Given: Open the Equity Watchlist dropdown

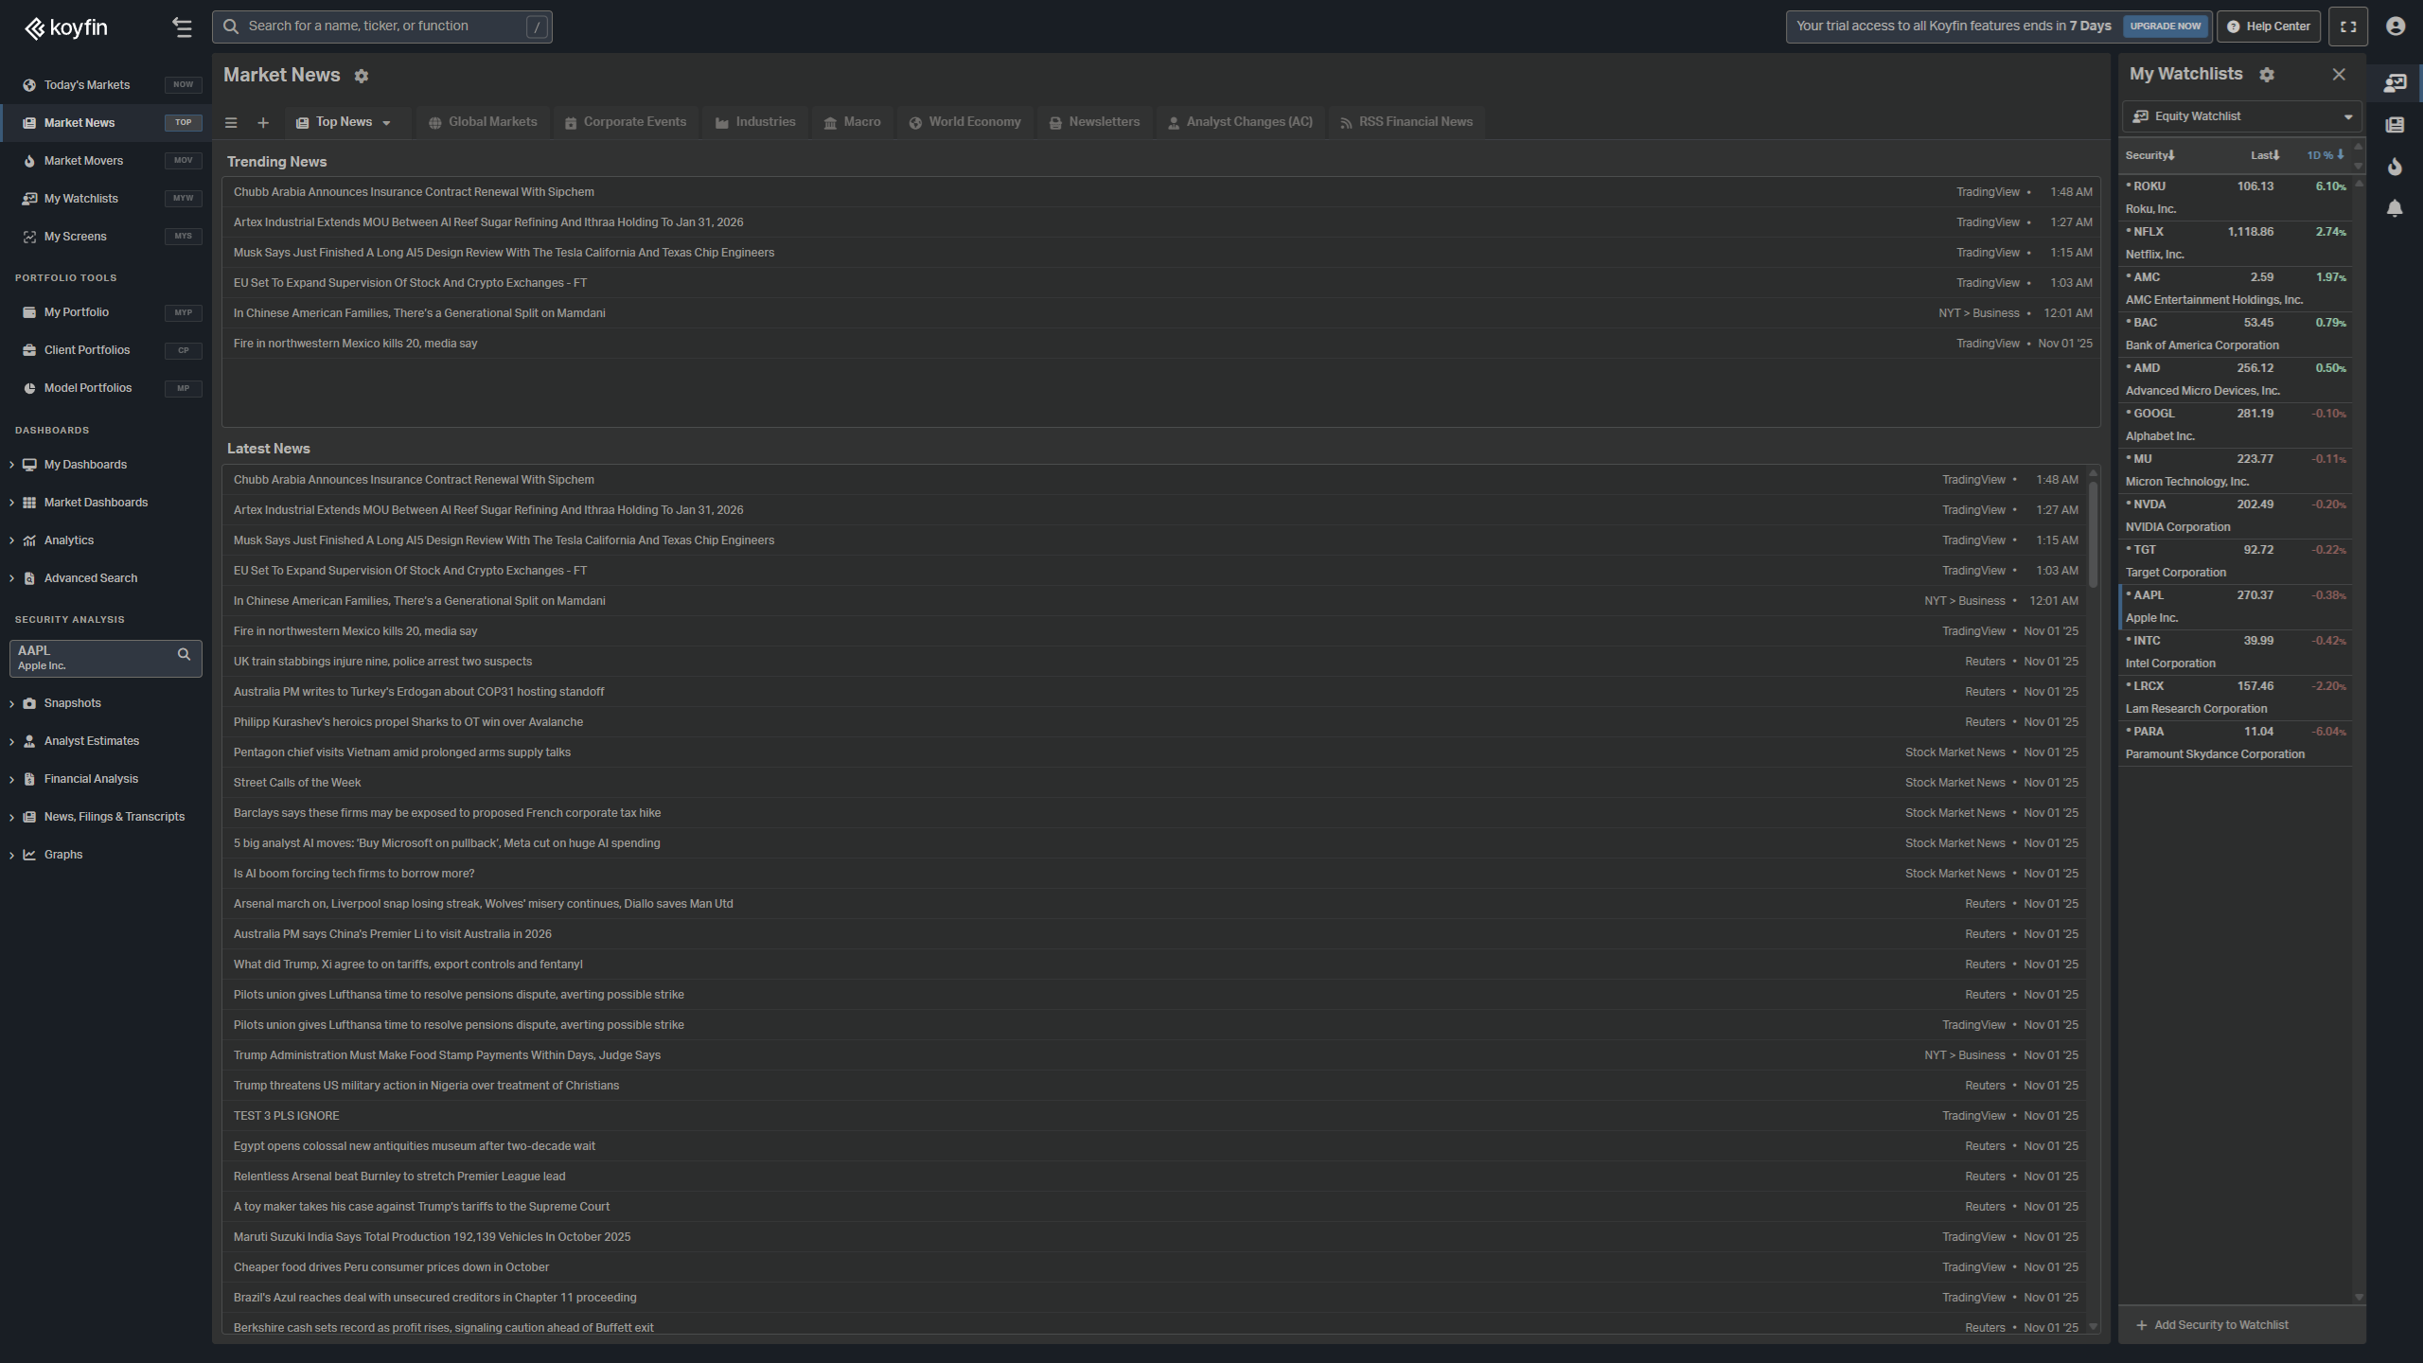Looking at the screenshot, I should 2241,116.
